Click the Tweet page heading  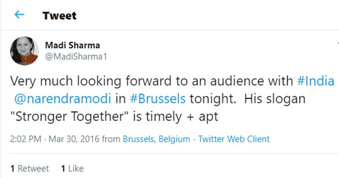click(60, 15)
